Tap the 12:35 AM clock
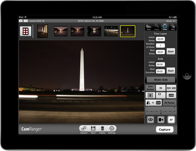This screenshot has height=151, width=196. pos(97,17)
